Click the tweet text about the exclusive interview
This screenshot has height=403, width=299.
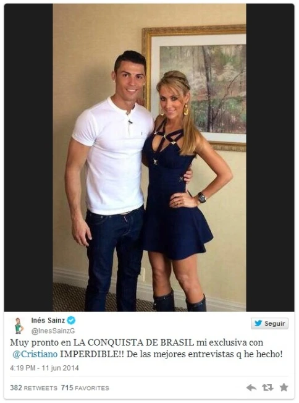tap(146, 348)
